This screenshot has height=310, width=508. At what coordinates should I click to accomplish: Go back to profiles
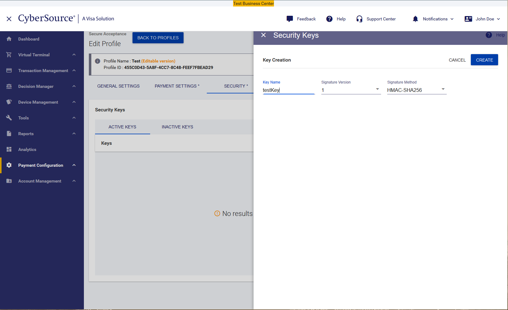click(x=158, y=38)
